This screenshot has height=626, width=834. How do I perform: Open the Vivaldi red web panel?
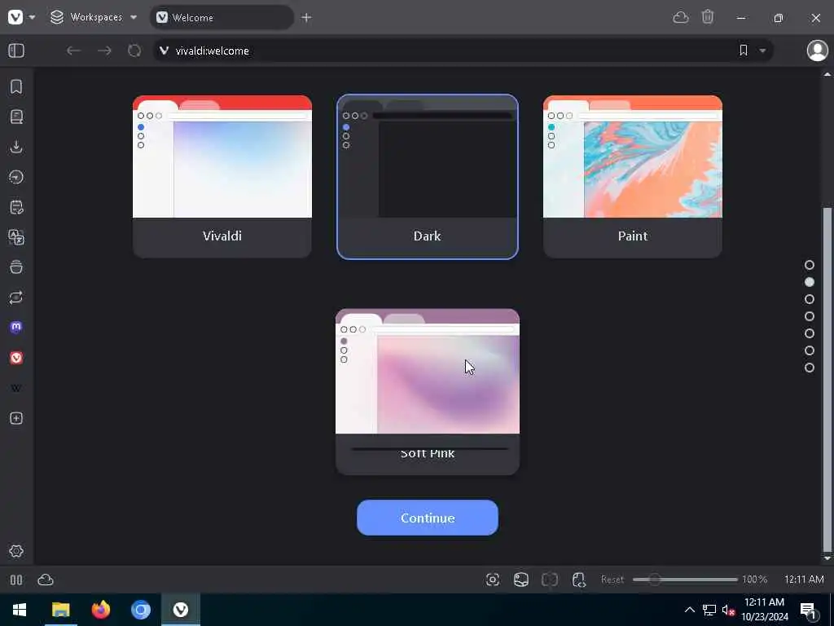click(16, 358)
